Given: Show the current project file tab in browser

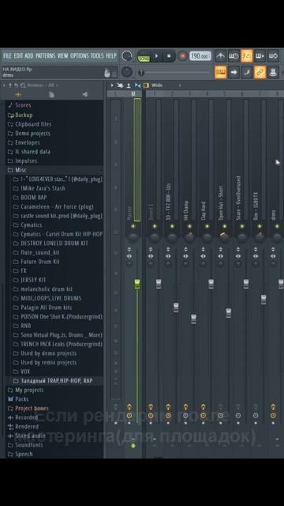Looking at the screenshot, I should 51,94.
